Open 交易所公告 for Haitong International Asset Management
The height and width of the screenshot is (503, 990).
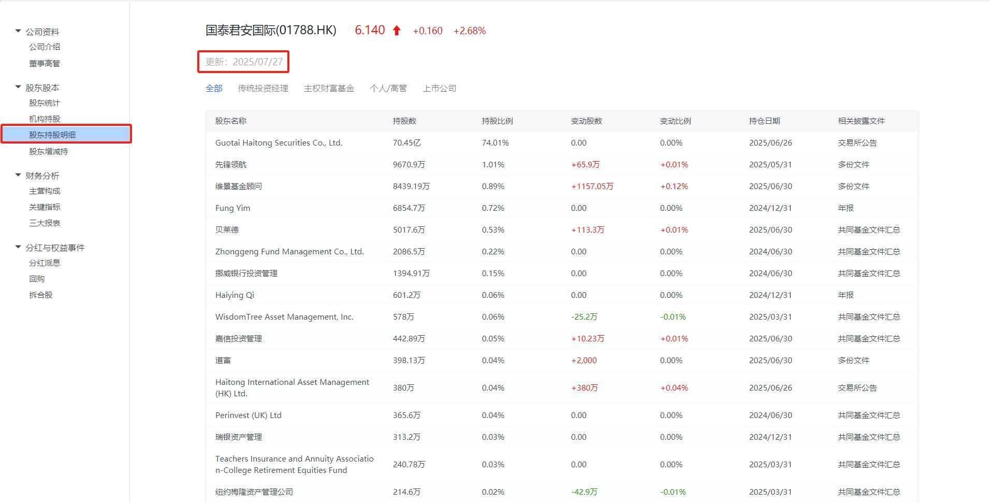pos(857,387)
